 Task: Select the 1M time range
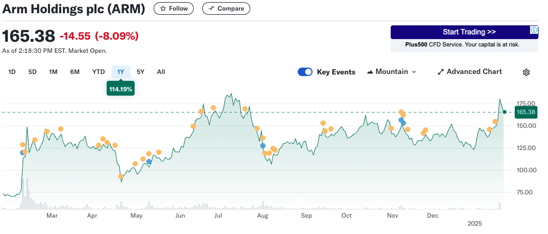click(53, 72)
